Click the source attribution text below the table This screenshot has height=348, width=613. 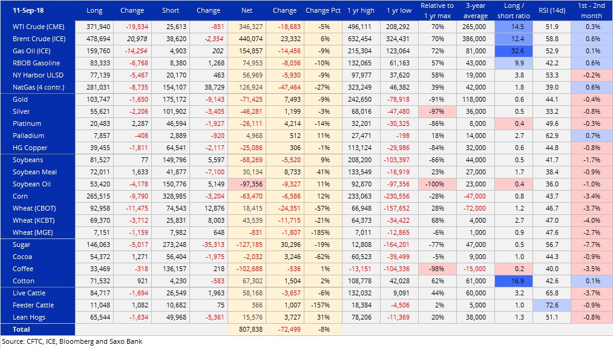coord(71,341)
